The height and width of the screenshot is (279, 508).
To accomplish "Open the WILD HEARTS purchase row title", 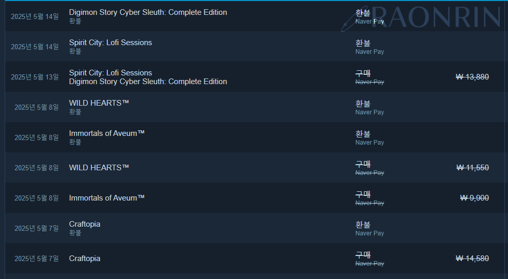I will pyautogui.click(x=99, y=168).
